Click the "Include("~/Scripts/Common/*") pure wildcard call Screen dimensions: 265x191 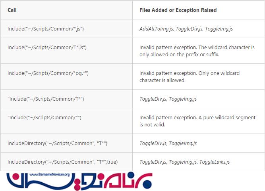44,118
